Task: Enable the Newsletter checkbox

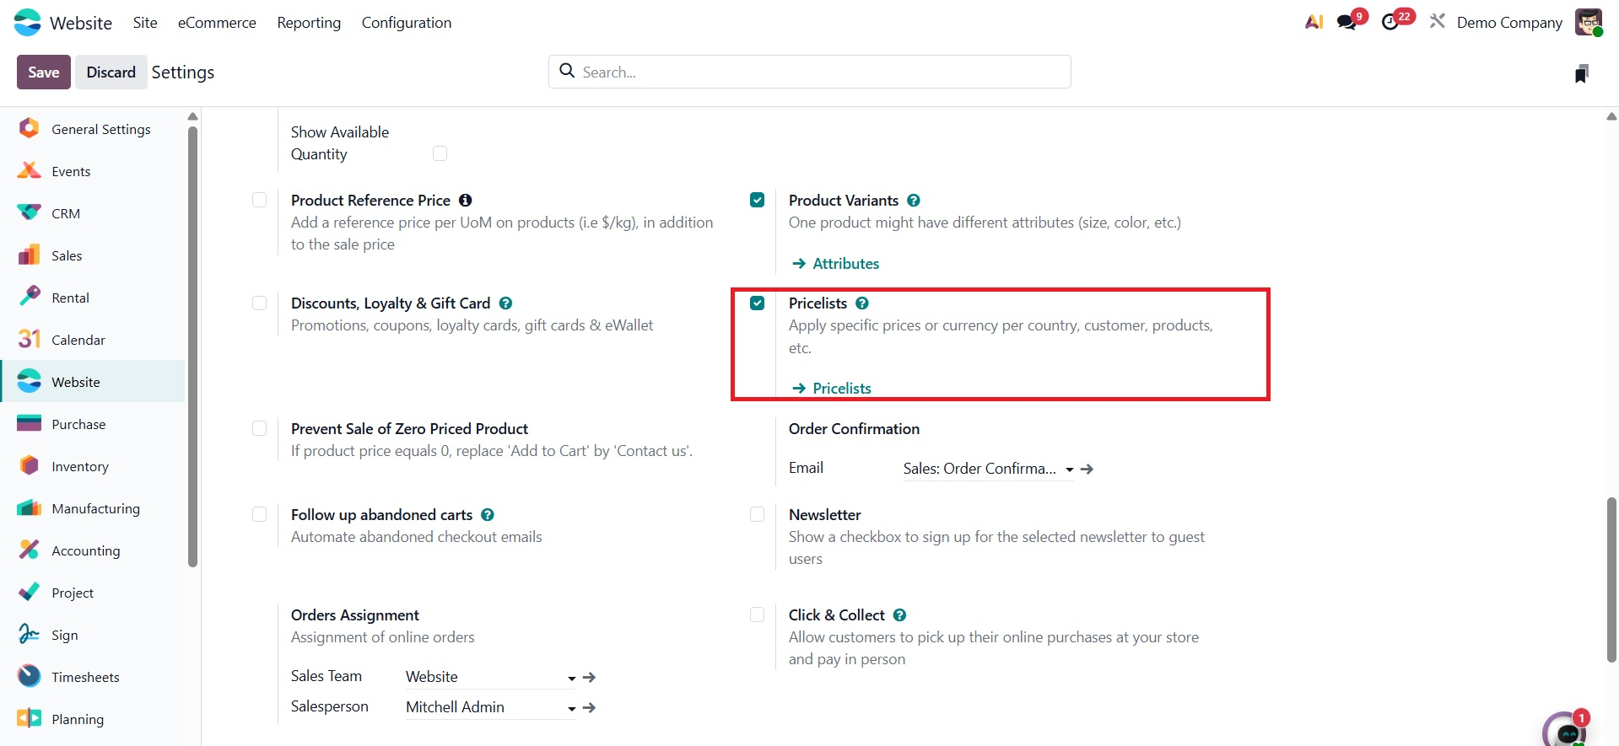Action: point(758,515)
